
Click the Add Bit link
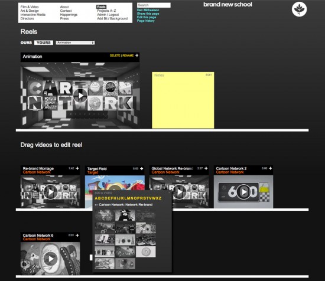click(102, 18)
